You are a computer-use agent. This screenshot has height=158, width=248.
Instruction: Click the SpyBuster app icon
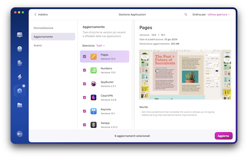pos(93,84)
